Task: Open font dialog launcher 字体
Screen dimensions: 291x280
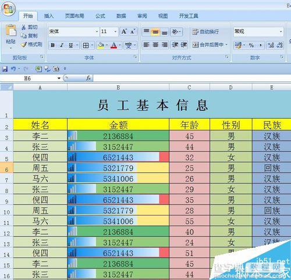Action: tap(135, 57)
